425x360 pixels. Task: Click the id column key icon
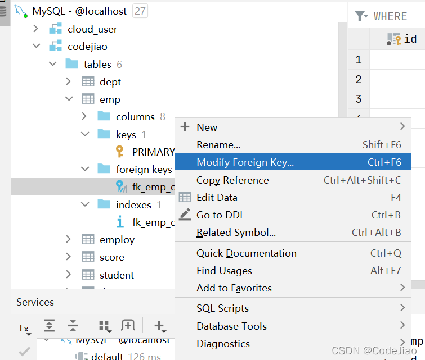tap(393, 39)
